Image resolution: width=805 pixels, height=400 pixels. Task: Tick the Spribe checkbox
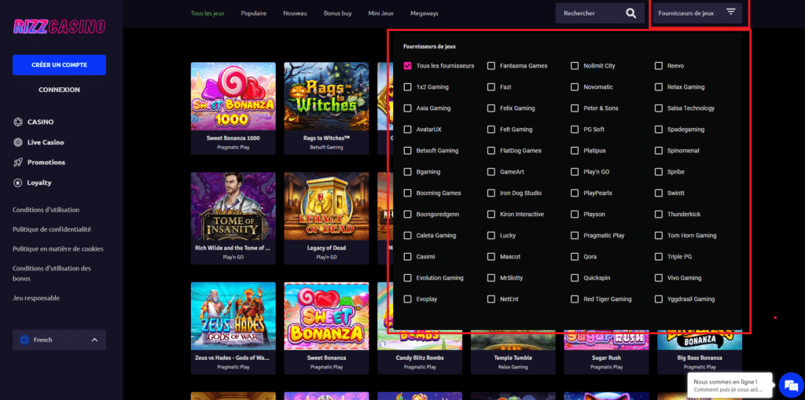[x=659, y=172]
